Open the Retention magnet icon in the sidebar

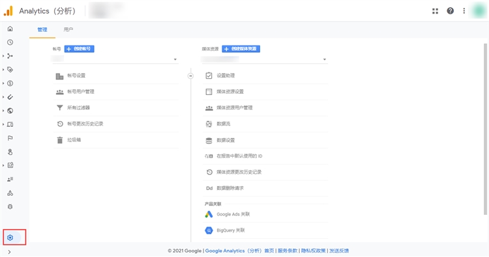point(10,97)
